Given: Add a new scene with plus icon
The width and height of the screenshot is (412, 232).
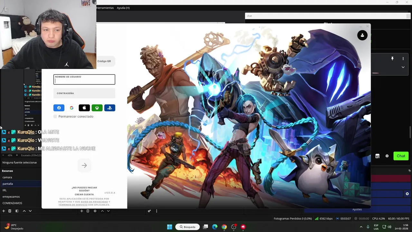Looking at the screenshot, I should (x=4, y=211).
